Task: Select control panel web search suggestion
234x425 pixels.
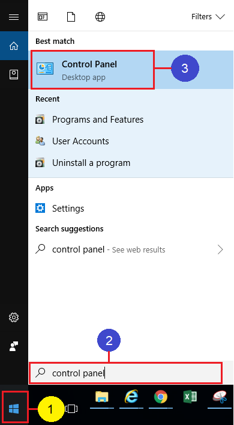Action: point(131,249)
